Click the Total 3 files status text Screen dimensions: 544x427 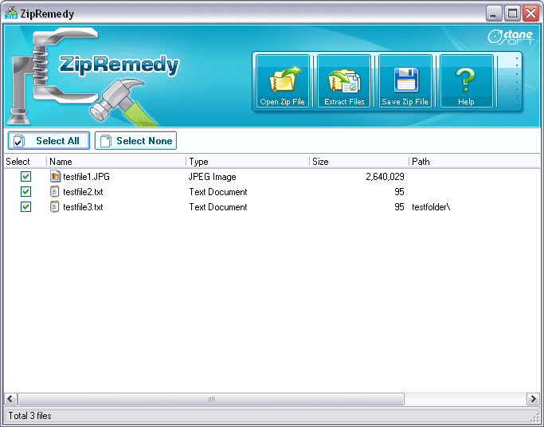(29, 416)
